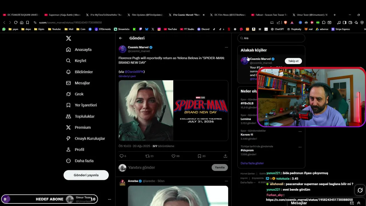This screenshot has height=206, width=366.
Task: Like the post with the heart icon
Action: pyautogui.click(x=173, y=156)
